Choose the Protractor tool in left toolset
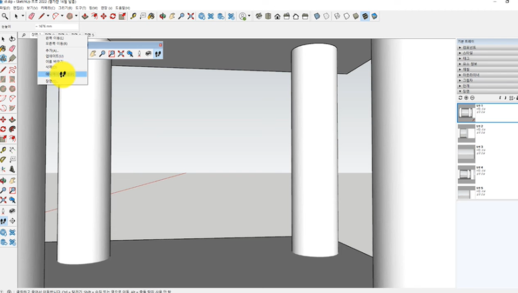 [3, 160]
